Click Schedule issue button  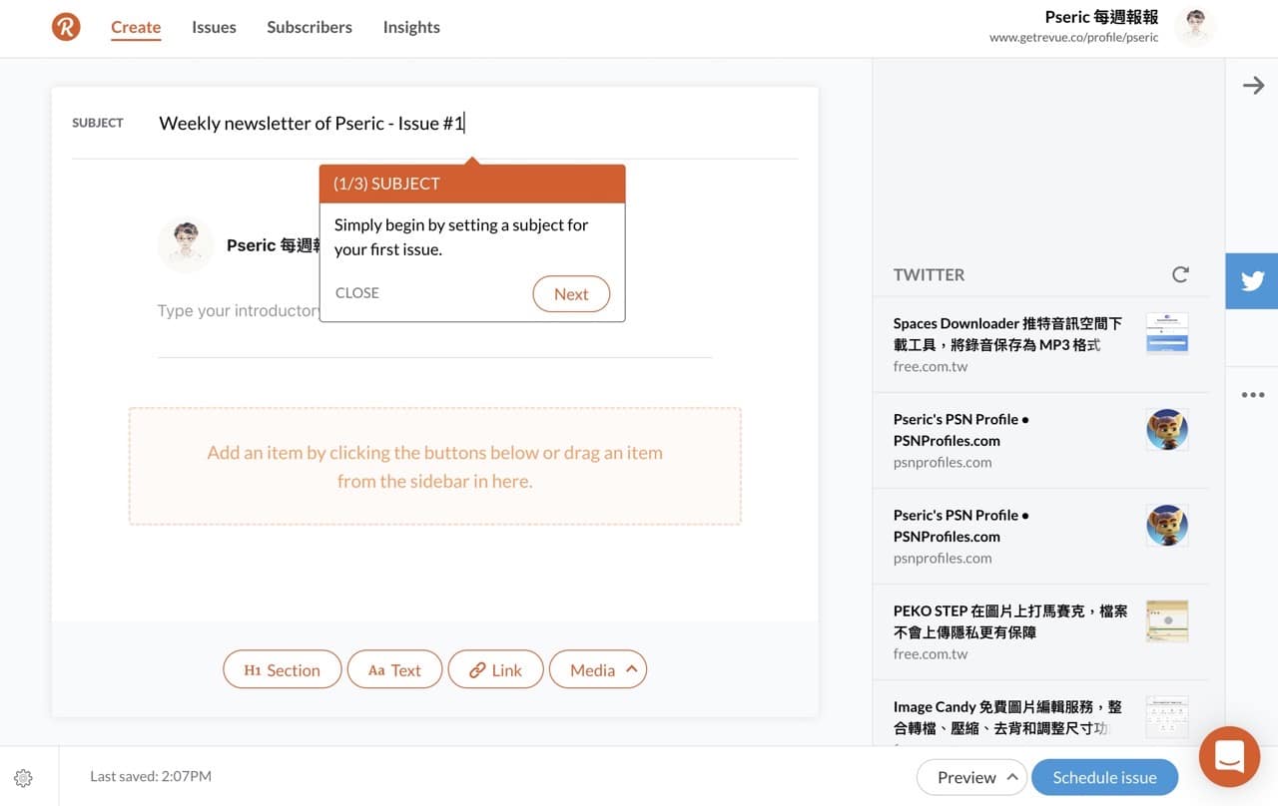(x=1104, y=777)
